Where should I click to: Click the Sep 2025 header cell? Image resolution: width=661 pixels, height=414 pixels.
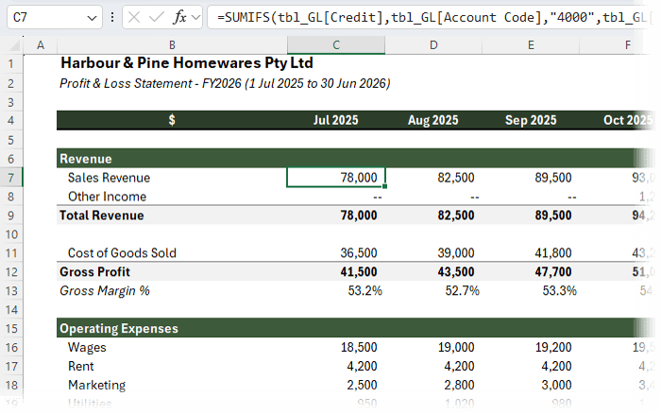coord(531,120)
